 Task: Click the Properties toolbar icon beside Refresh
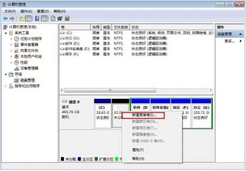click(x=60, y=19)
